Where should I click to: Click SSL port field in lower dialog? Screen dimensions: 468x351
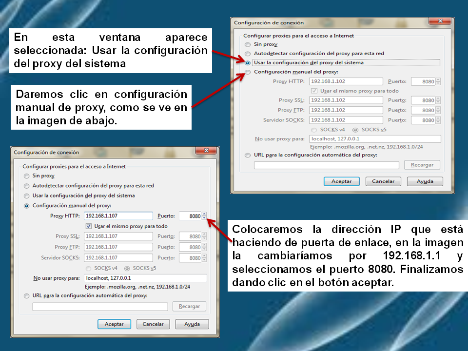pos(191,236)
